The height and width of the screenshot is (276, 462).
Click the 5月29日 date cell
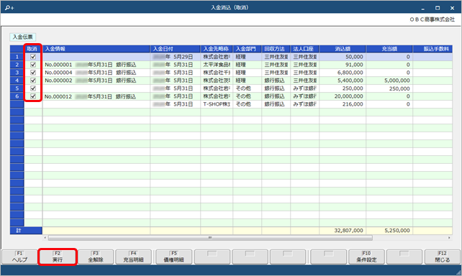(176, 57)
